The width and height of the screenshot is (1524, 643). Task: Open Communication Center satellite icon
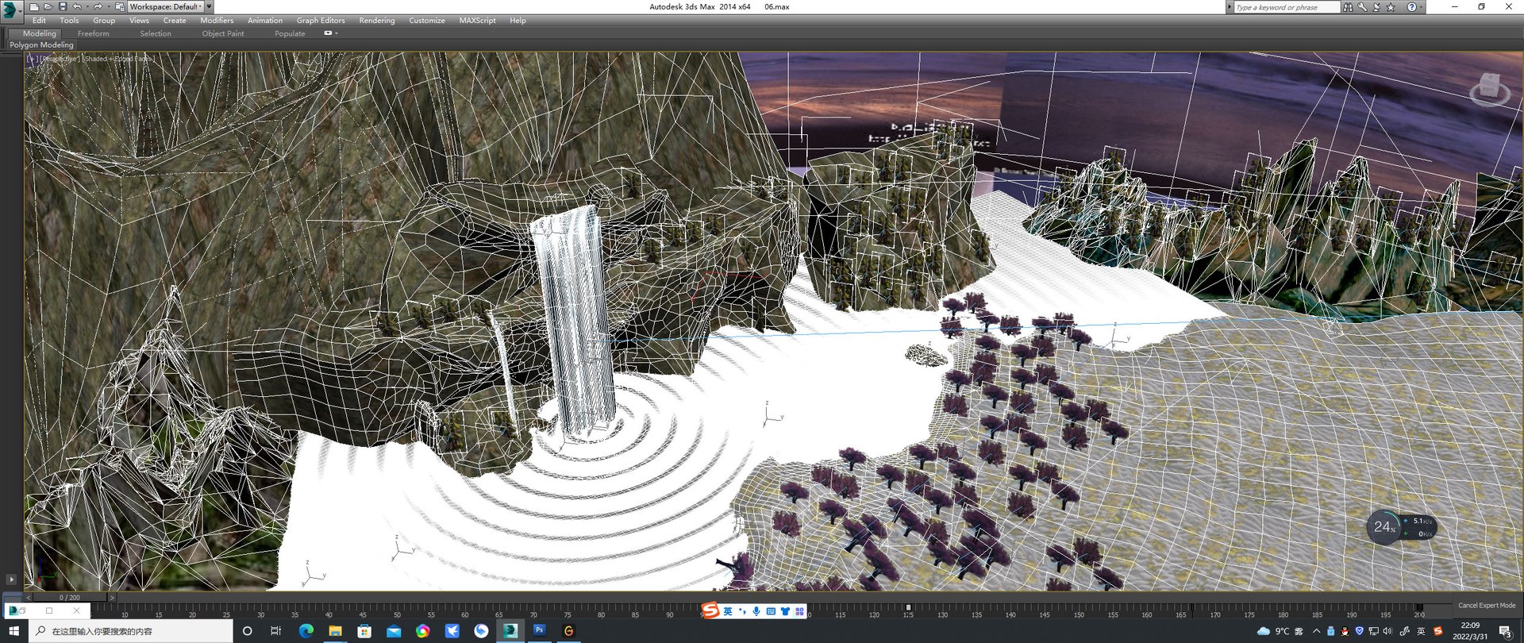tap(1376, 7)
